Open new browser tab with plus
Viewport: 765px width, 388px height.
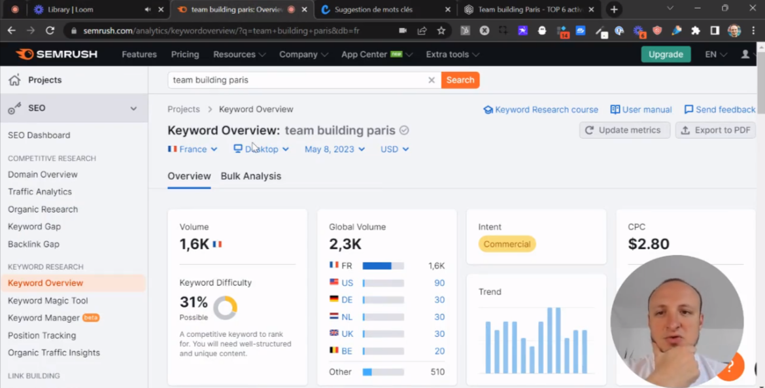pos(613,9)
